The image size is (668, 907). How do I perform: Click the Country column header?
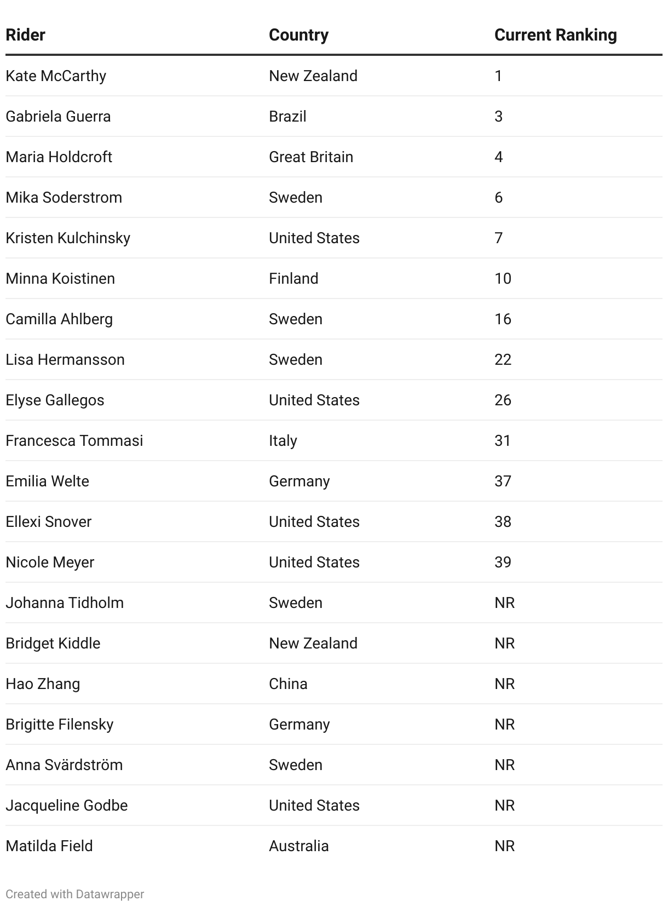(x=298, y=35)
